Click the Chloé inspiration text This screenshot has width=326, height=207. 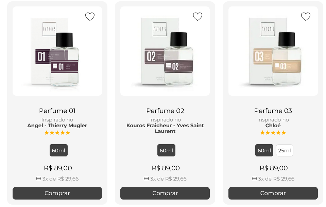[x=273, y=125]
